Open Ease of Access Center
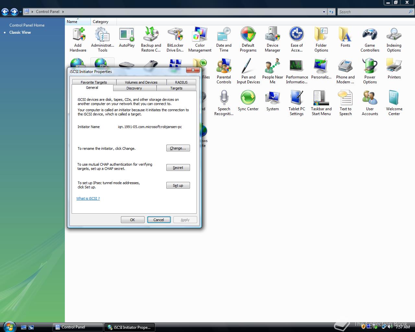415x332 pixels. click(297, 40)
